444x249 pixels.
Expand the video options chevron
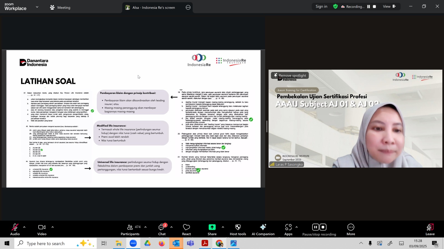pos(52,227)
